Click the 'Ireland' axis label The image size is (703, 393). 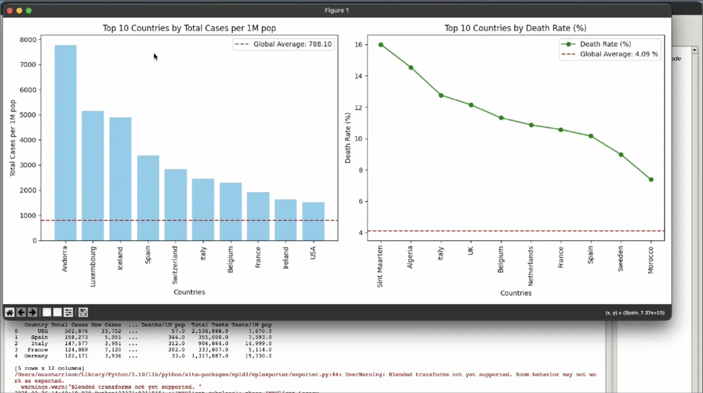click(286, 257)
